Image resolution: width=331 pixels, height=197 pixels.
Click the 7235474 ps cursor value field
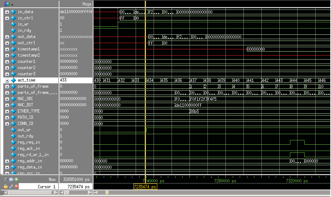pyautogui.click(x=76, y=186)
